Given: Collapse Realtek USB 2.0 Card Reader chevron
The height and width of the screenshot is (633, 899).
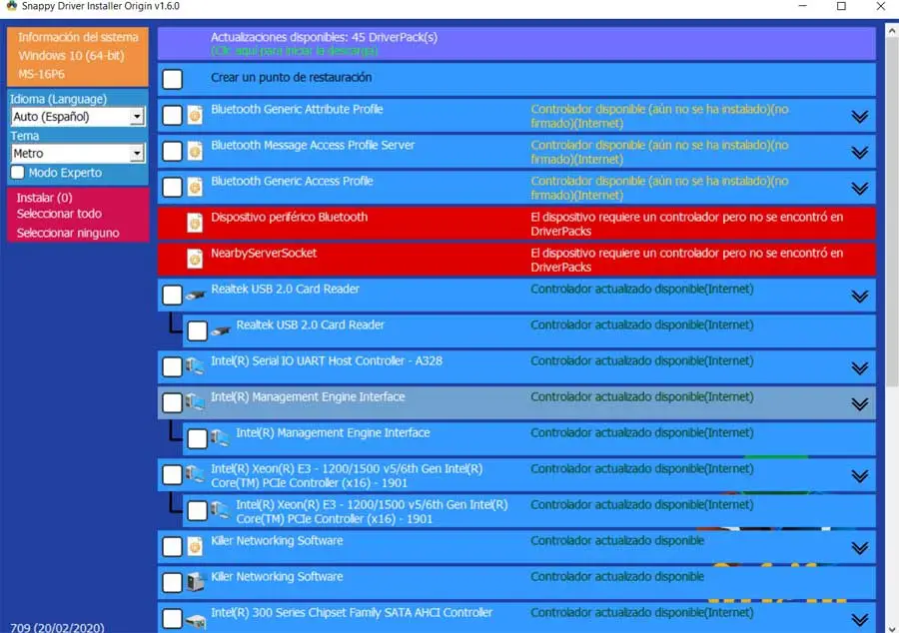Looking at the screenshot, I should [859, 297].
